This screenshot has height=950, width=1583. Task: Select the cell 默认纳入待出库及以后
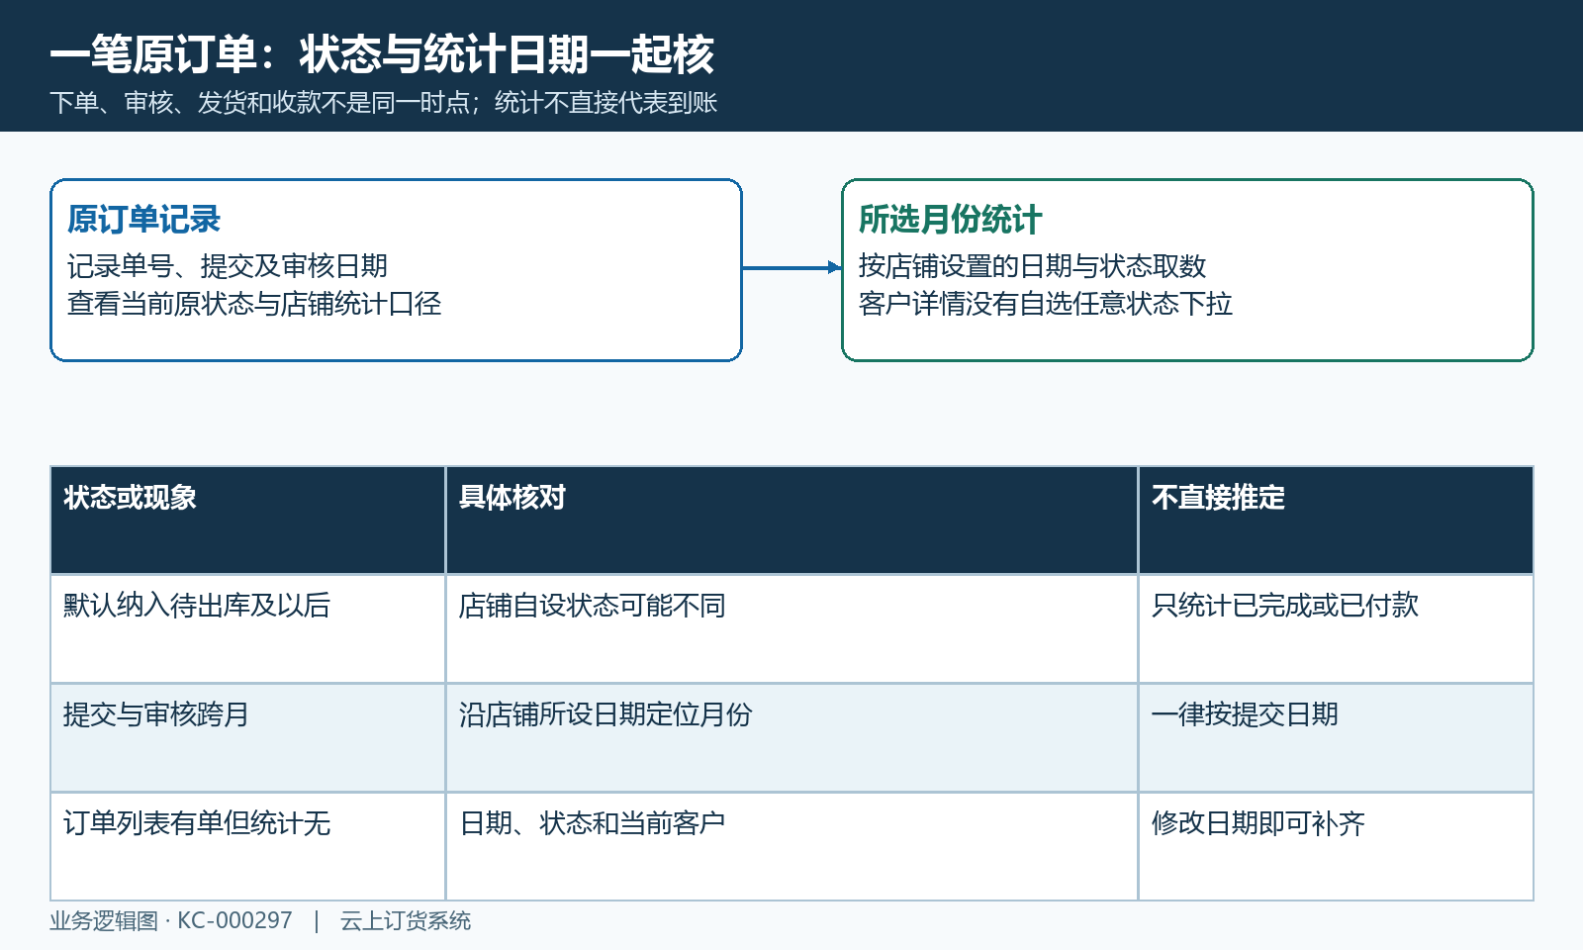pyautogui.click(x=247, y=629)
